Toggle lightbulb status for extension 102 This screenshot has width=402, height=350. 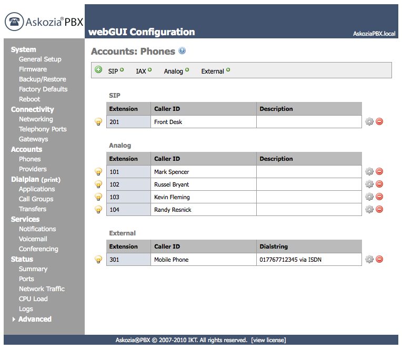click(98, 184)
